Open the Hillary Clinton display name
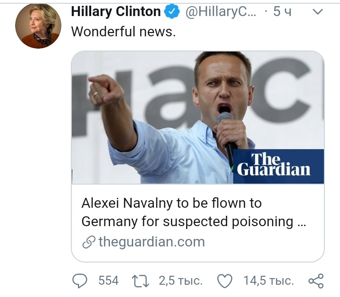Image resolution: width=340 pixels, height=297 pixels. pos(116,12)
